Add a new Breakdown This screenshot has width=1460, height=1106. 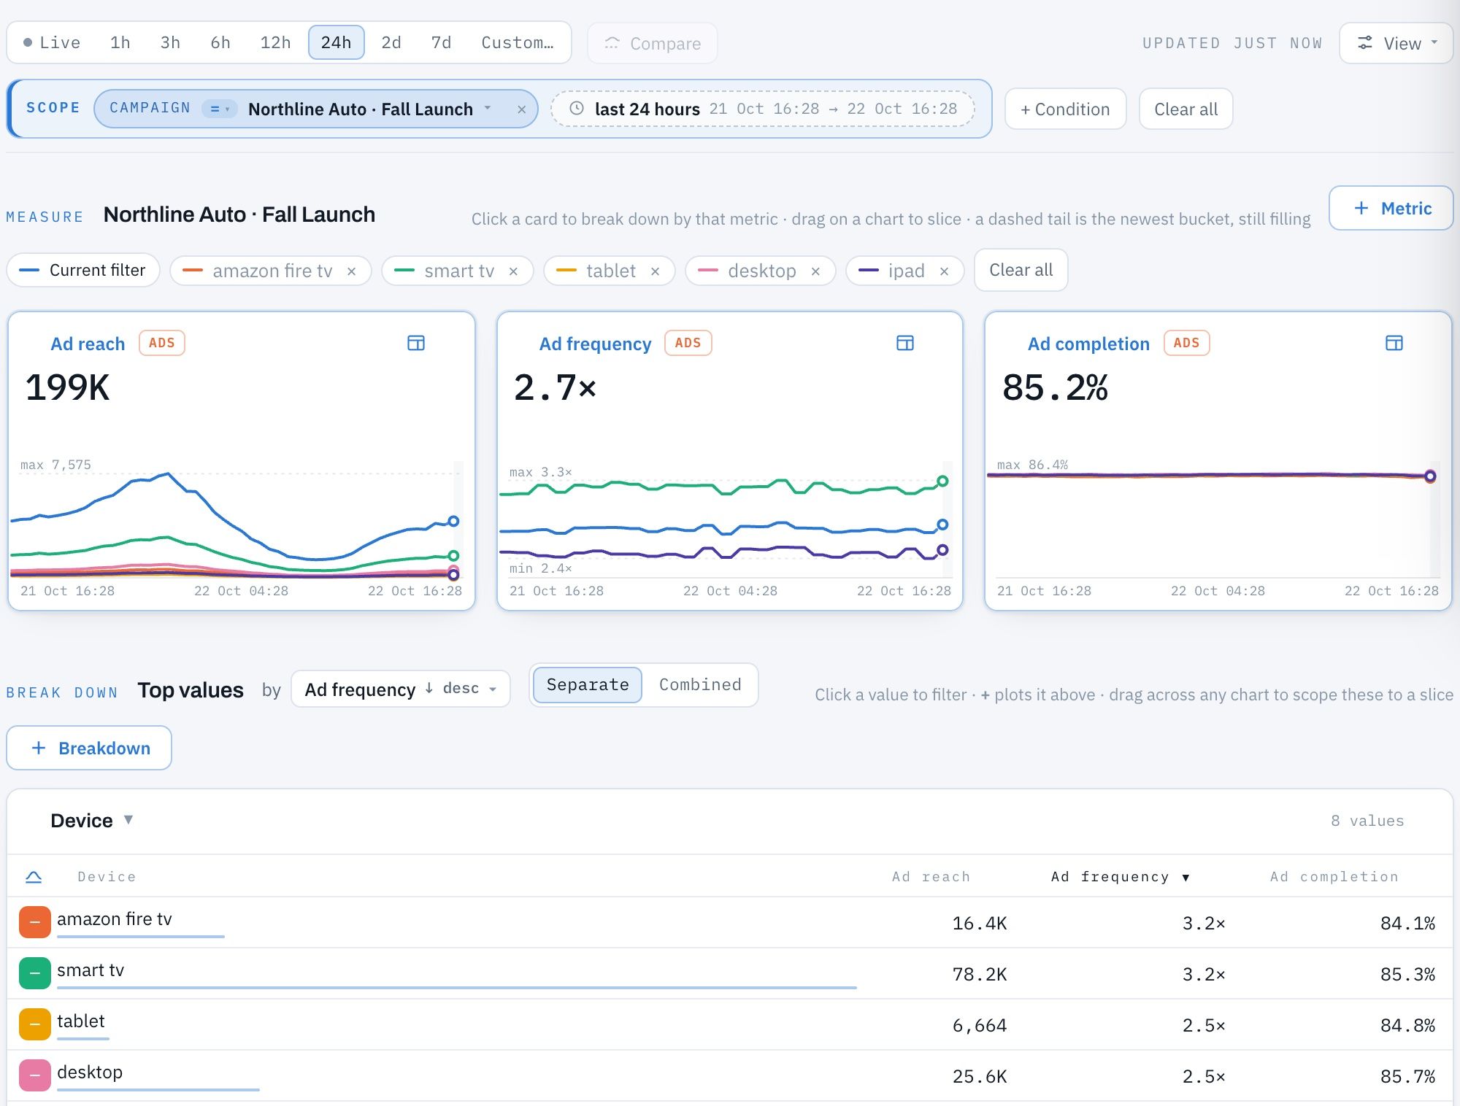tap(89, 748)
